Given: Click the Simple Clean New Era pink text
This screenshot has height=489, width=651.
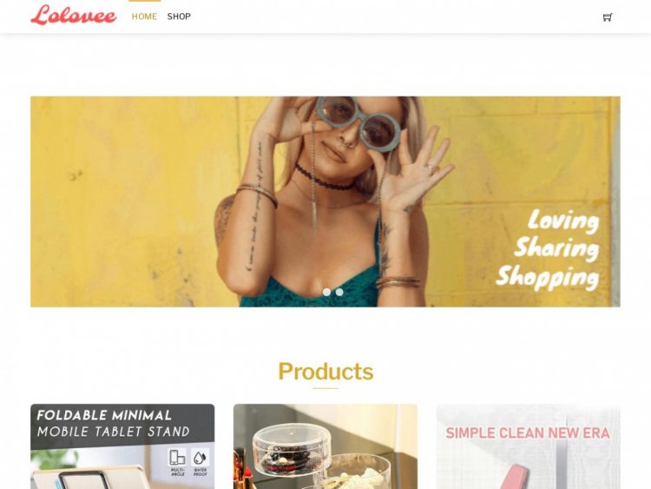Looking at the screenshot, I should pos(528,433).
